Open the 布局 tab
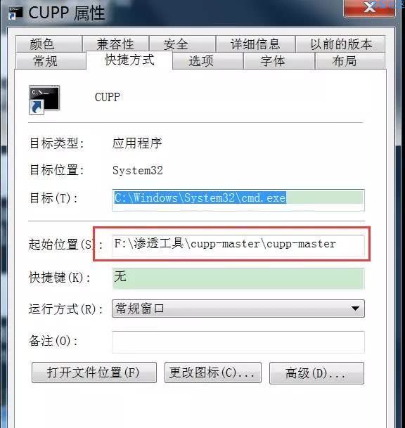The width and height of the screenshot is (405, 428). (350, 60)
